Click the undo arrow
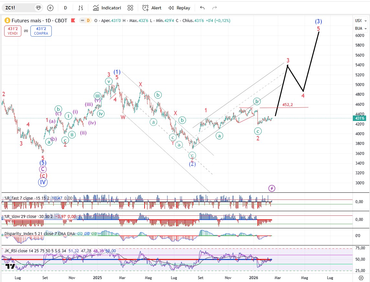The width and height of the screenshot is (370, 282). pos(202,8)
